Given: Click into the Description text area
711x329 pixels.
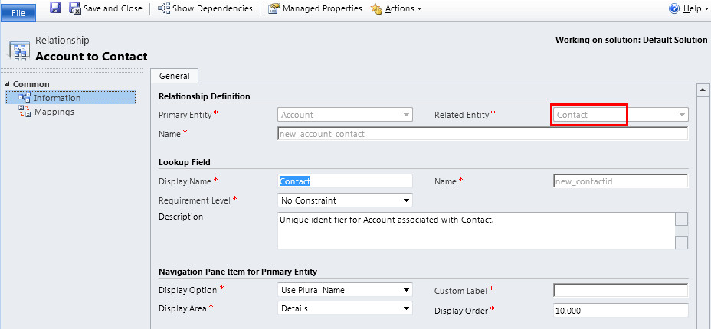Looking at the screenshot, I should coord(476,231).
